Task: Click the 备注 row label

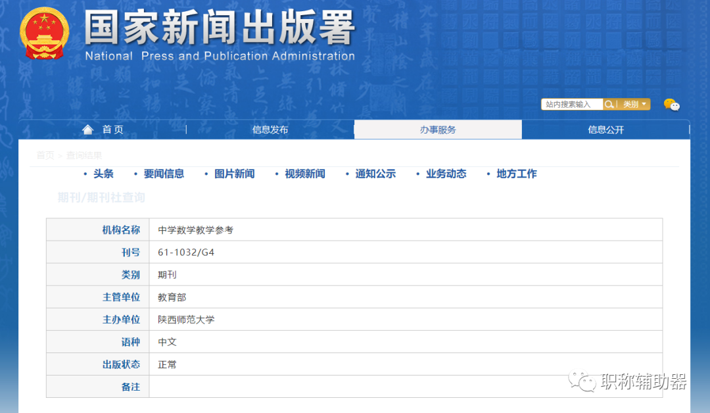Action: pos(131,387)
